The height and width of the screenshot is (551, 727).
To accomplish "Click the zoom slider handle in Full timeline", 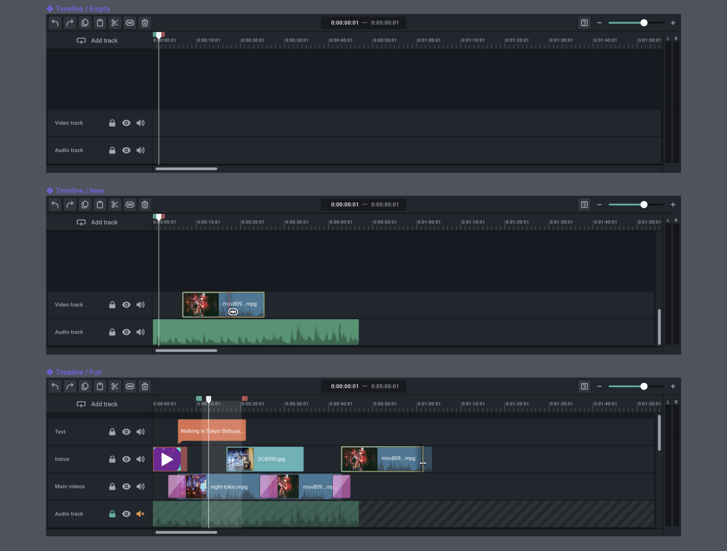I will [644, 386].
